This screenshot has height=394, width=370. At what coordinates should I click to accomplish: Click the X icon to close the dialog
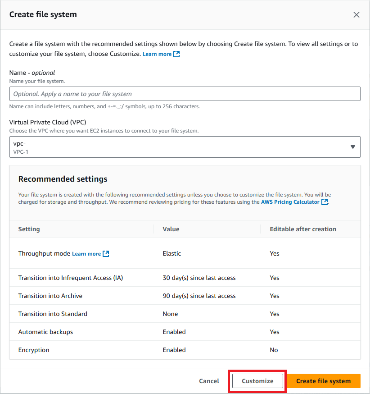[356, 14]
